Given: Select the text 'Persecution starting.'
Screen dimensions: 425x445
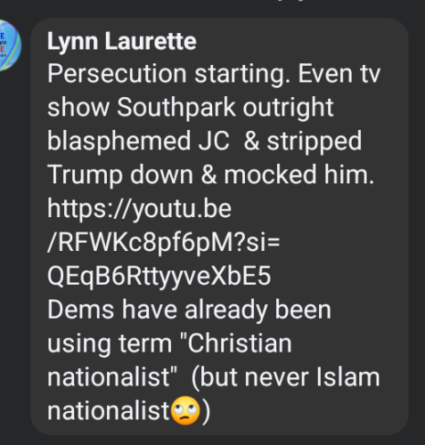Looking at the screenshot, I should (x=168, y=74).
